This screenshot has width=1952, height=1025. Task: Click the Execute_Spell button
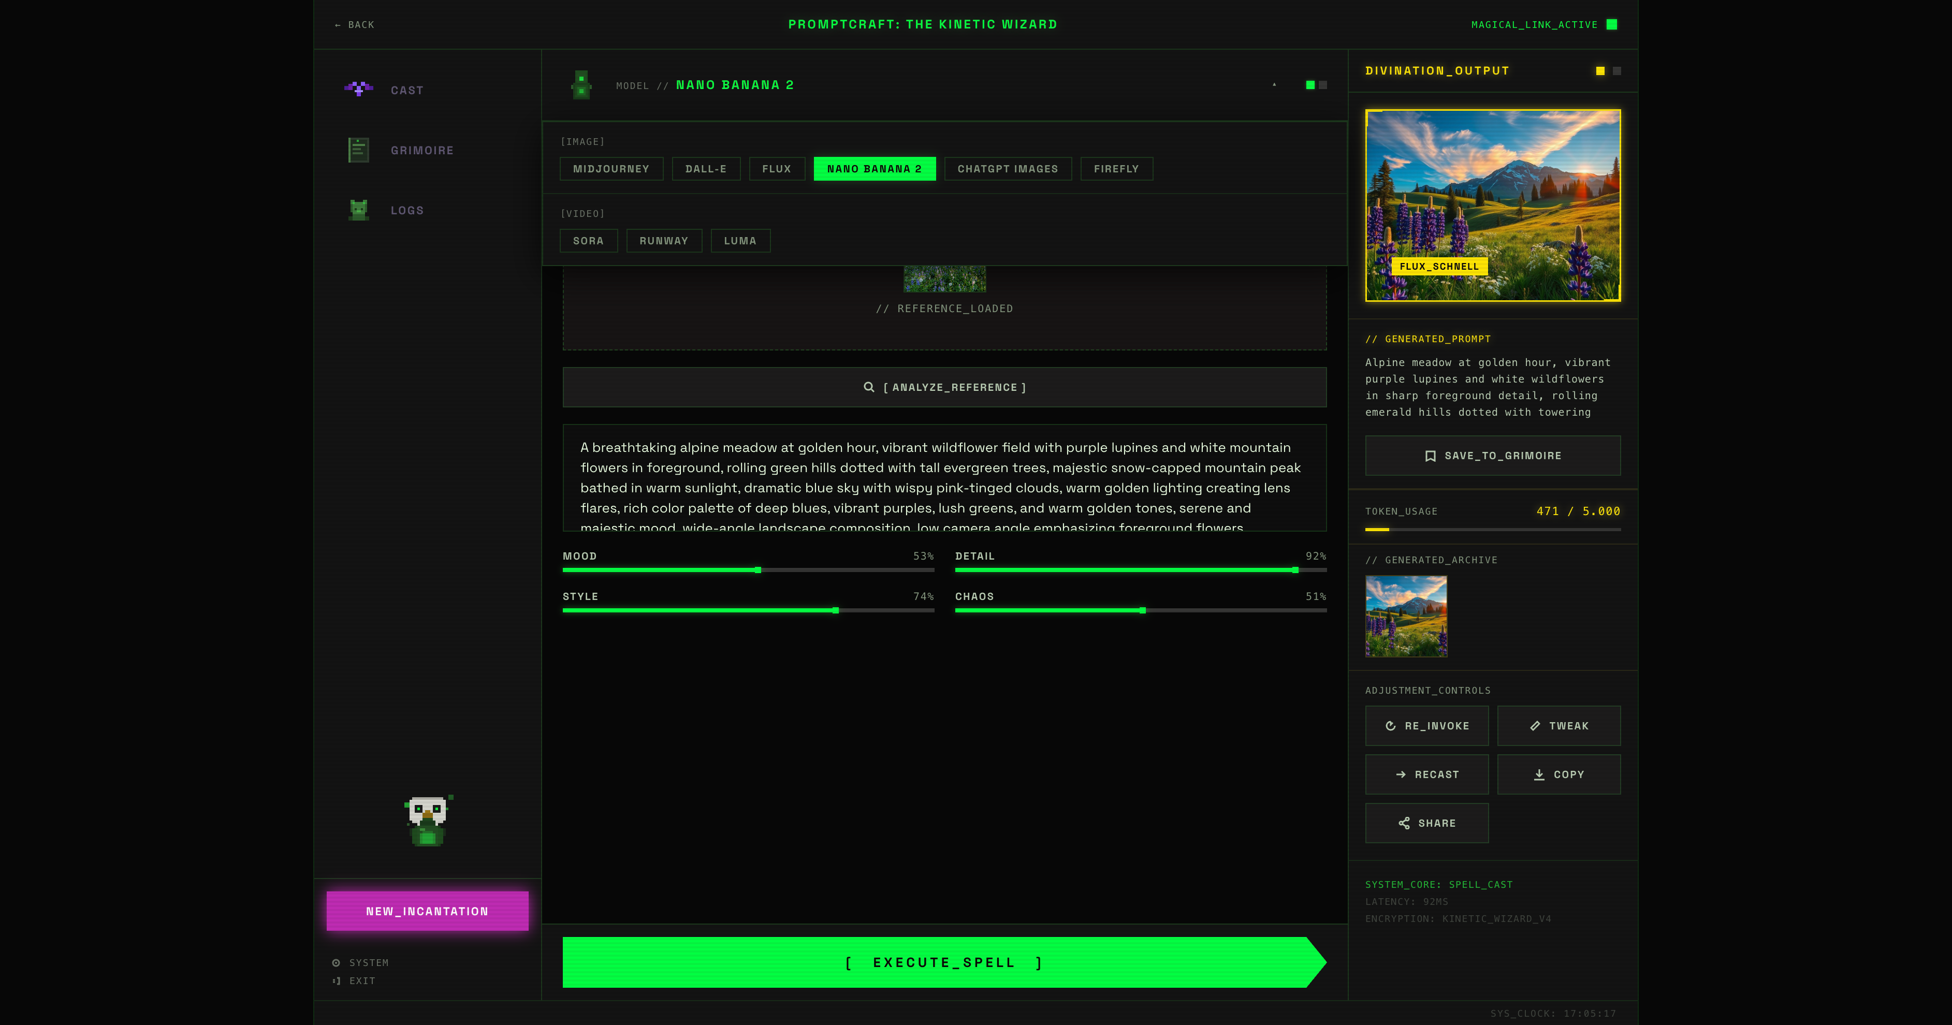(x=944, y=962)
